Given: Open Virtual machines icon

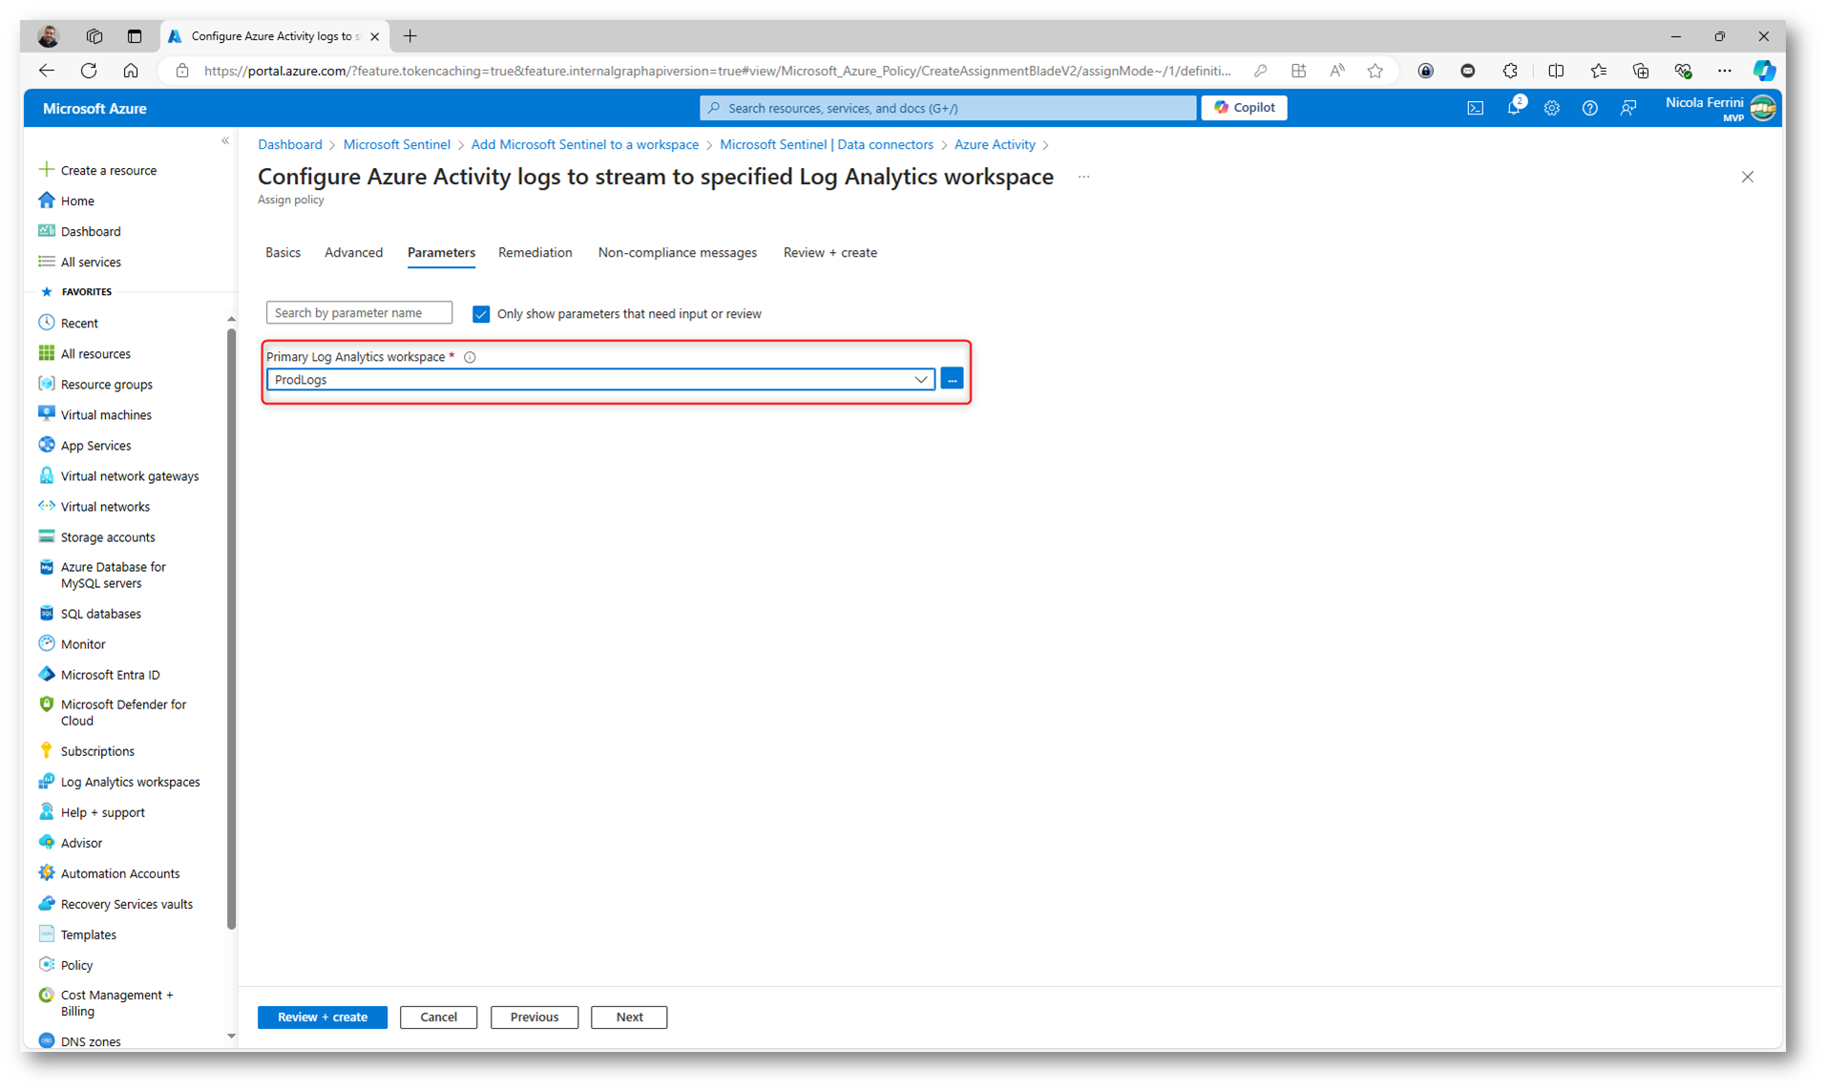Looking at the screenshot, I should point(46,414).
